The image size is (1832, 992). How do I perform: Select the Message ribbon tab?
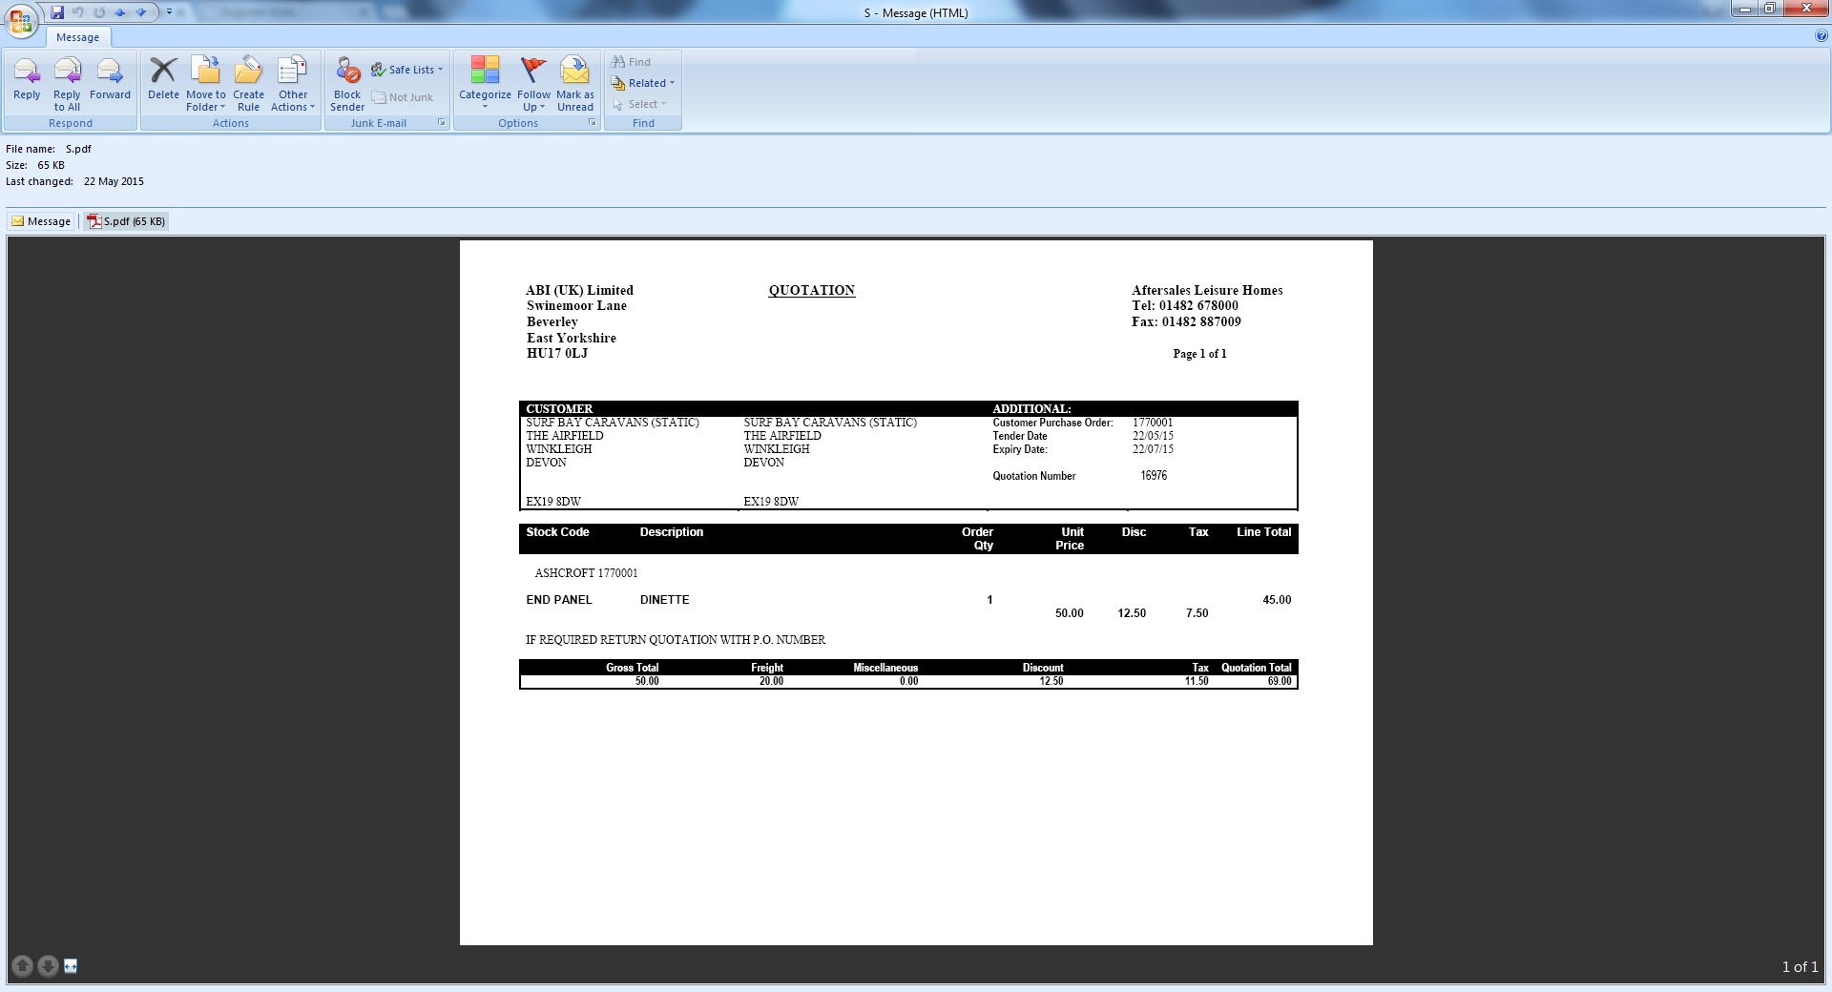click(x=78, y=37)
